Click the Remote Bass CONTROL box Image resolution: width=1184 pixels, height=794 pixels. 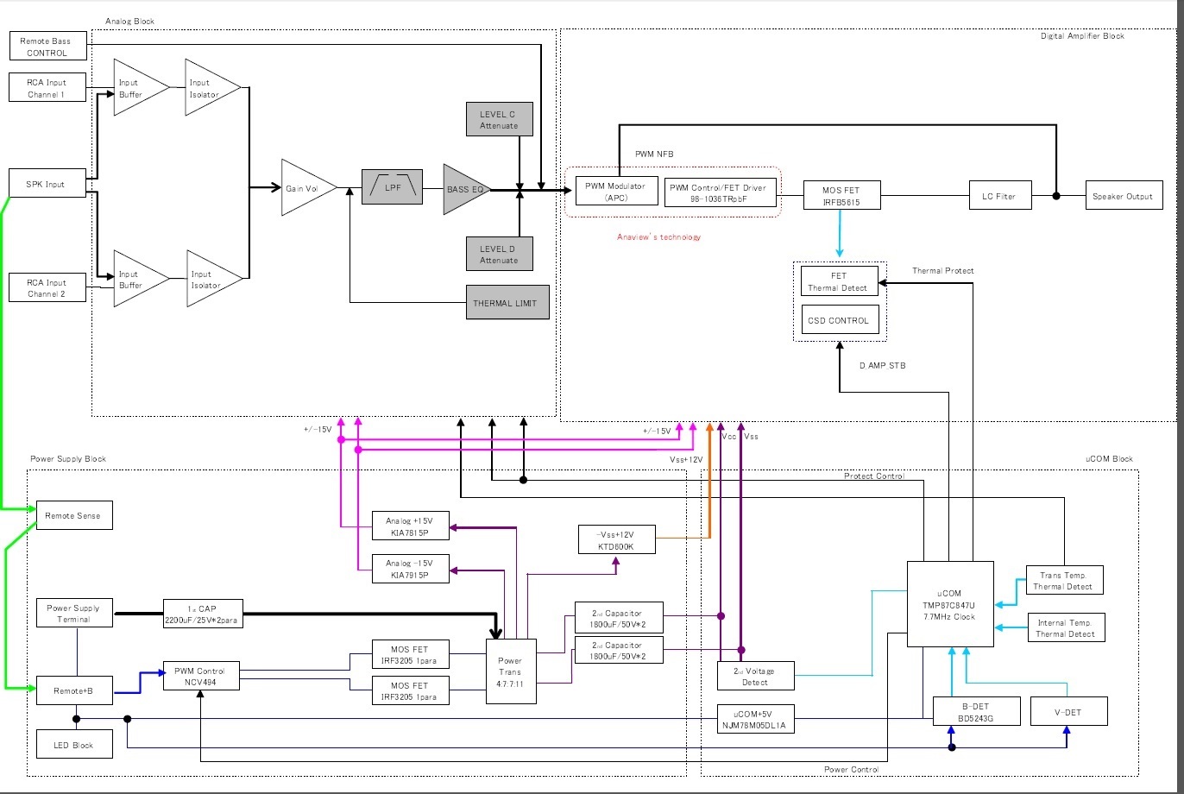pos(49,47)
